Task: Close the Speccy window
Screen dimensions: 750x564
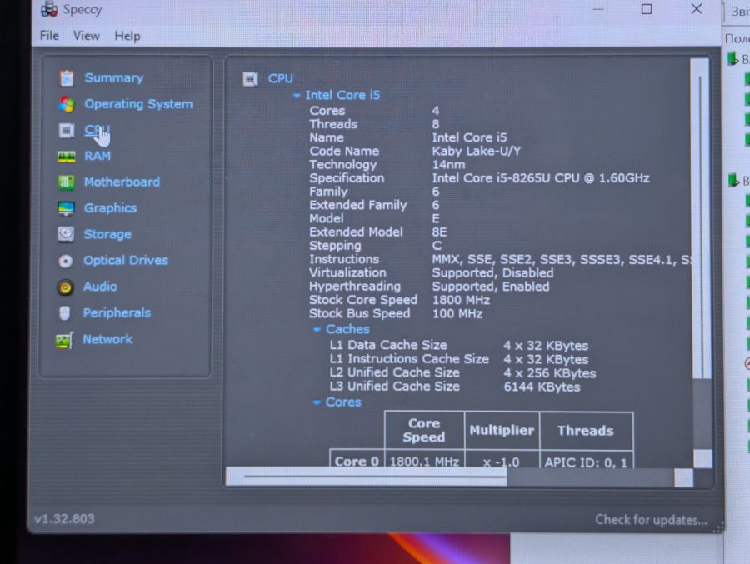Action: pyautogui.click(x=697, y=9)
